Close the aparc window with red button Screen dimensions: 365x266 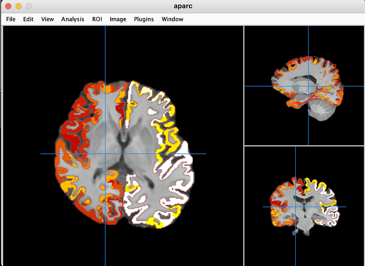pos(8,6)
